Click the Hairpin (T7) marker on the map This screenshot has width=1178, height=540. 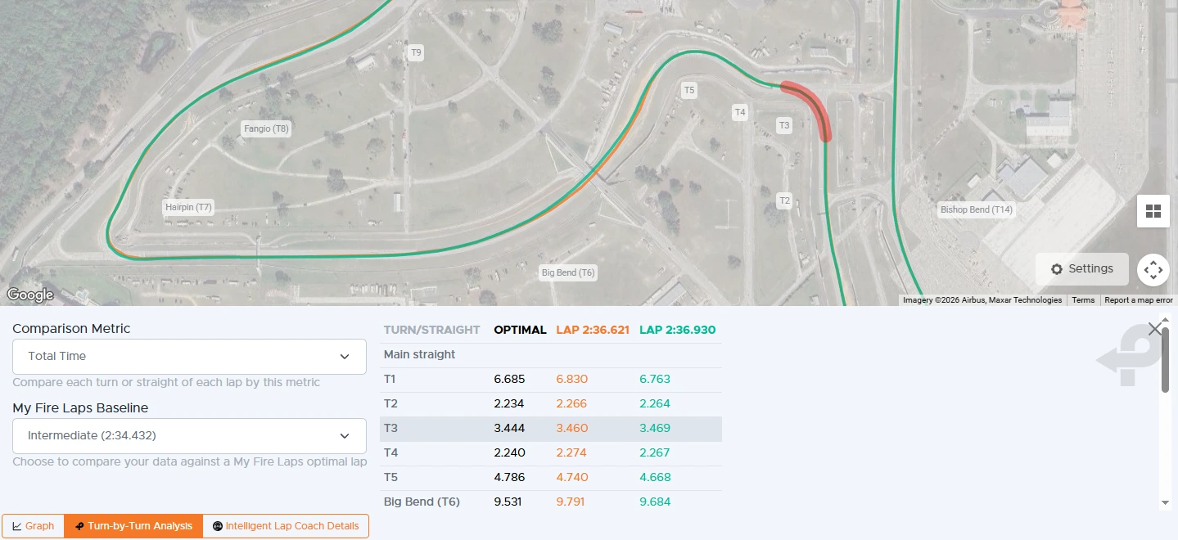187,207
